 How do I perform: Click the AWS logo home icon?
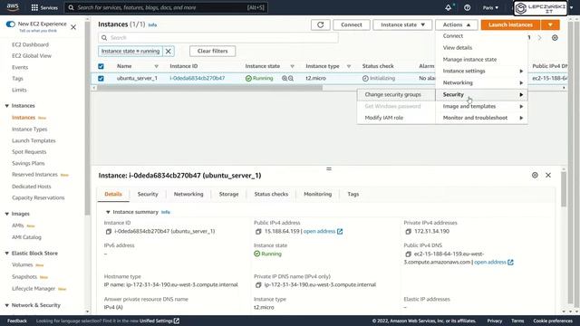13,7
